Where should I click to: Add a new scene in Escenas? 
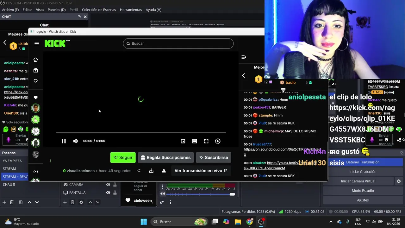coord(4,202)
